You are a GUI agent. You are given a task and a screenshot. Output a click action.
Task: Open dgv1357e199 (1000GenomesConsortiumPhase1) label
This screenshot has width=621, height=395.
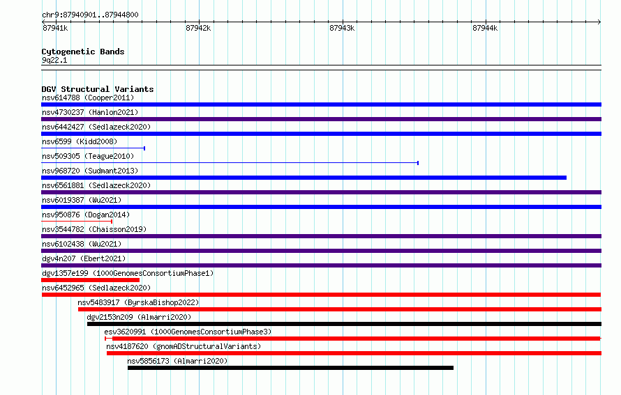pos(128,273)
